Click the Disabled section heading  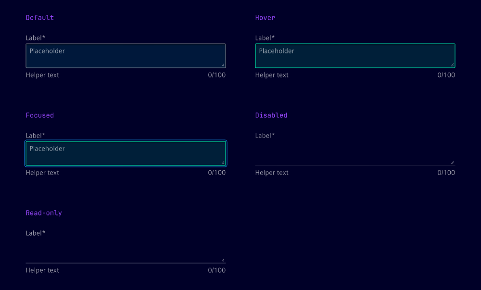tap(271, 115)
